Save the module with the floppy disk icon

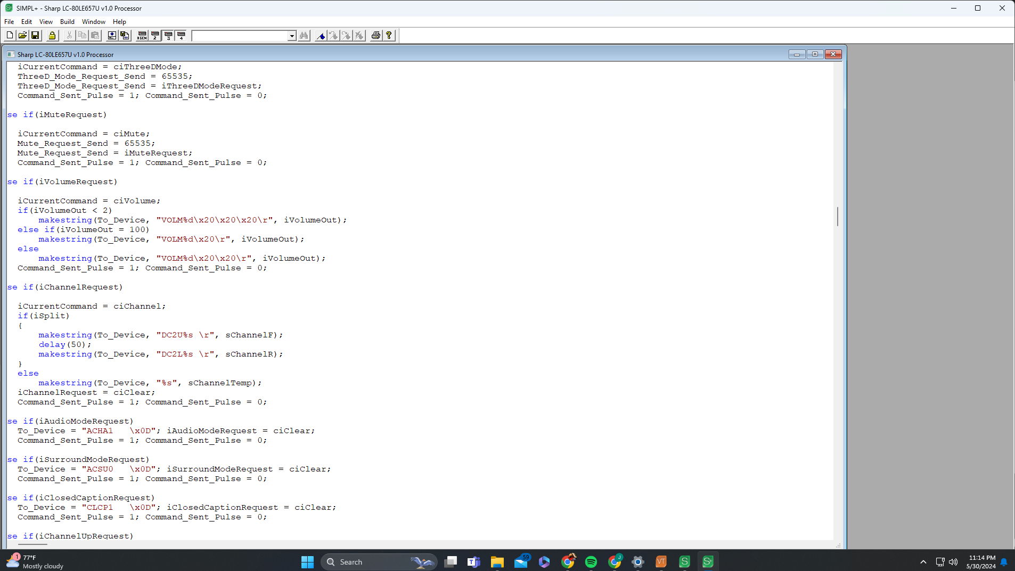(x=35, y=36)
